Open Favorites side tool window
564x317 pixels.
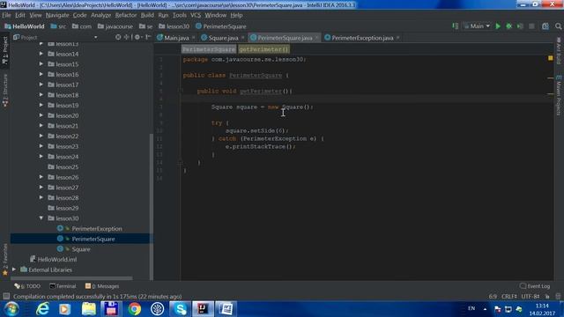point(5,260)
